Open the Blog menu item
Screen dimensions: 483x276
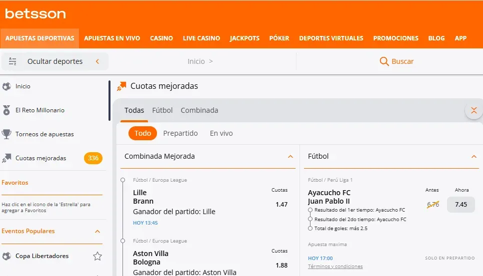pos(436,38)
